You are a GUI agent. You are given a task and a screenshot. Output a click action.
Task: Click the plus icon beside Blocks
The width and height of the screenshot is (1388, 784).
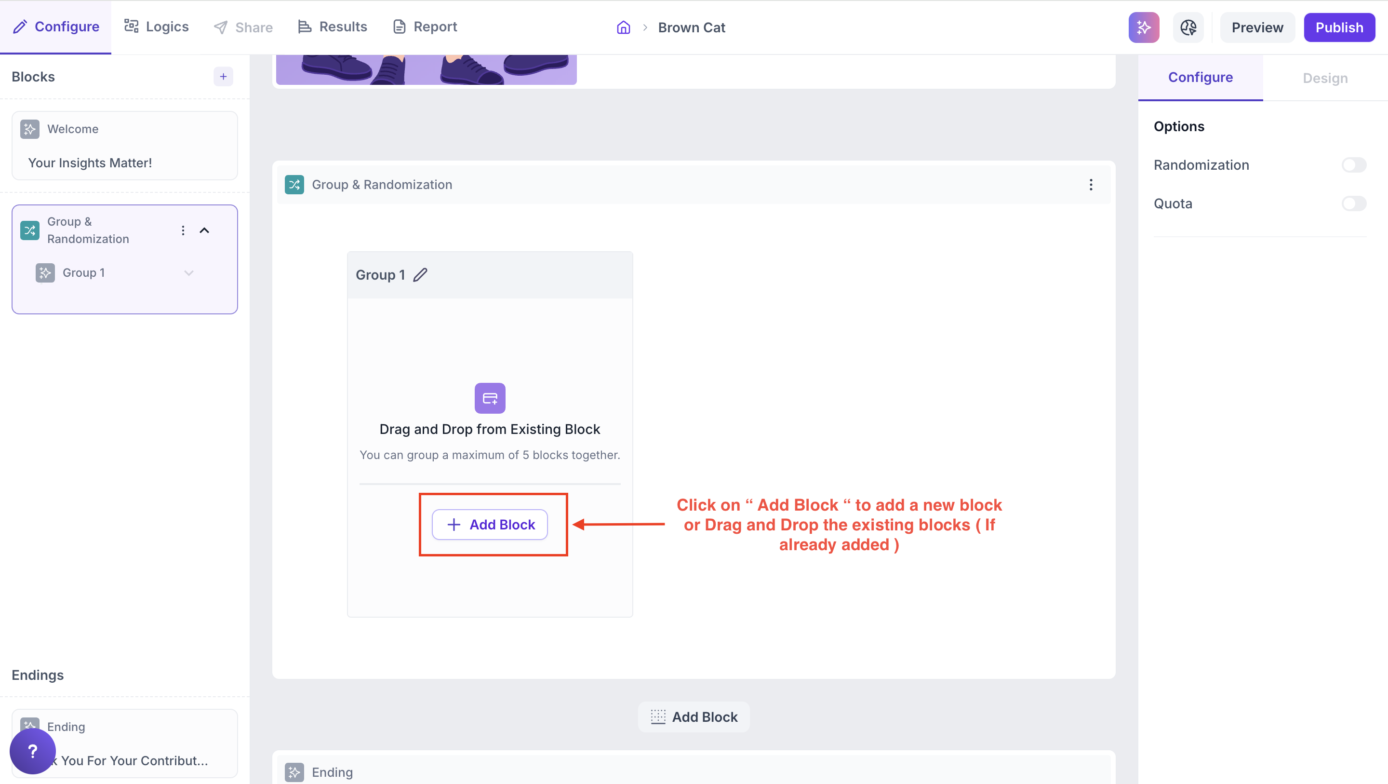[223, 77]
